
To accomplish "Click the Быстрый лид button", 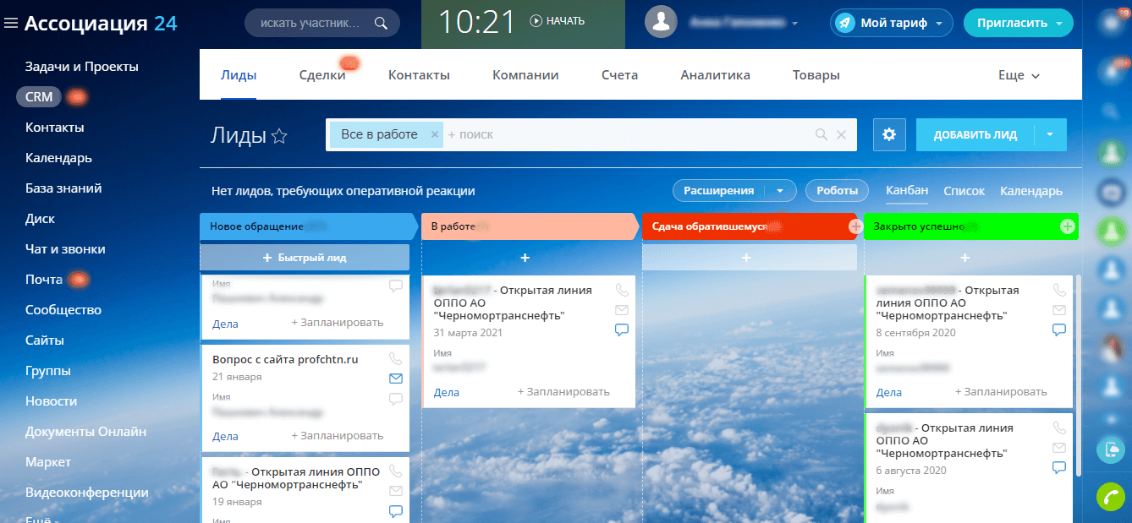I will (x=305, y=257).
